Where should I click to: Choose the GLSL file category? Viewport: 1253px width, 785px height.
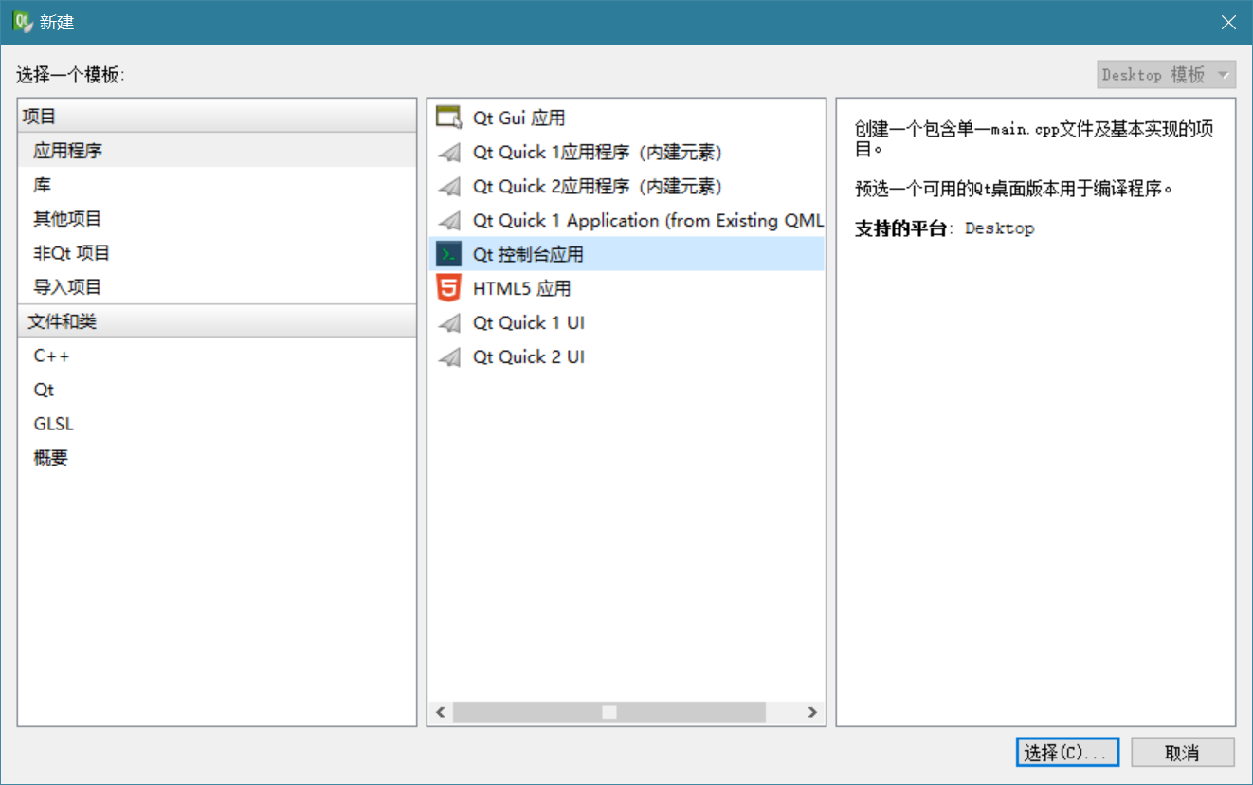click(x=53, y=424)
